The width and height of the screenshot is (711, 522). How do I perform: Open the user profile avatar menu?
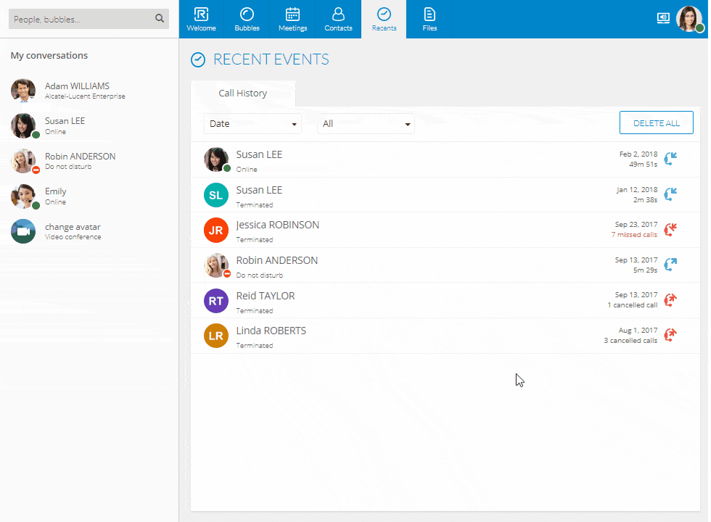point(689,19)
